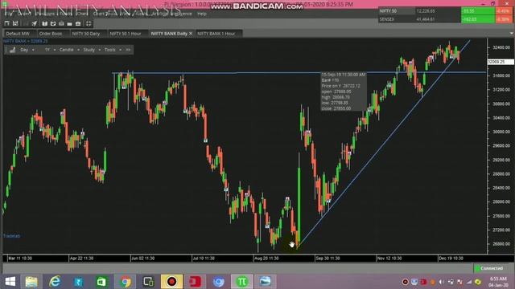Click the Aug 20 11:30 date label
Viewport: 515px width, 289px height.
tap(266, 258)
